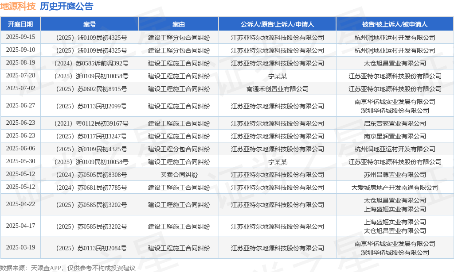Select the date 2025-05-30

click(20, 161)
